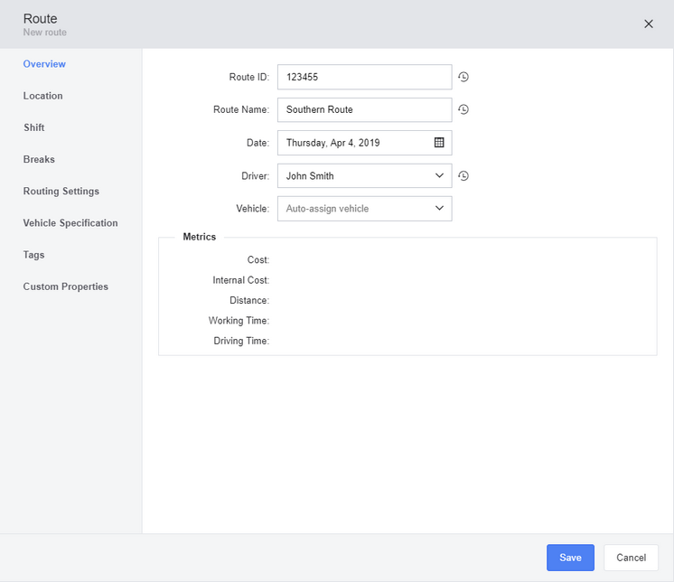674x582 pixels.
Task: Open the calendar picker in Date field
Action: 439,142
